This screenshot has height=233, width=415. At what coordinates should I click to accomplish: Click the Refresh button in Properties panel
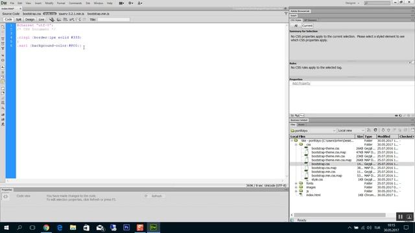coord(154,196)
